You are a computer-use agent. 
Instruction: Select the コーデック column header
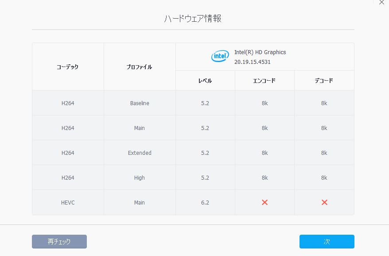click(68, 67)
